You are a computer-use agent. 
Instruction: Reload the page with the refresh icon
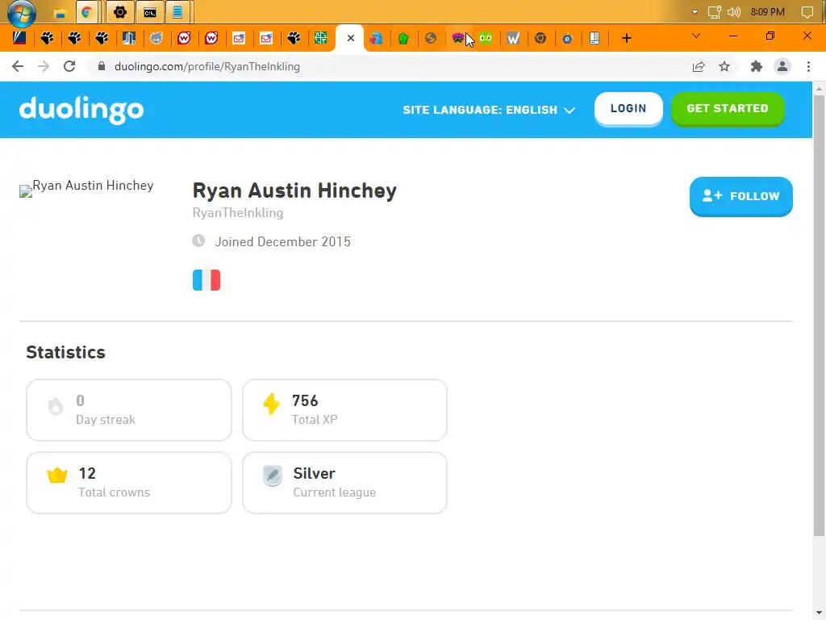[x=69, y=66]
